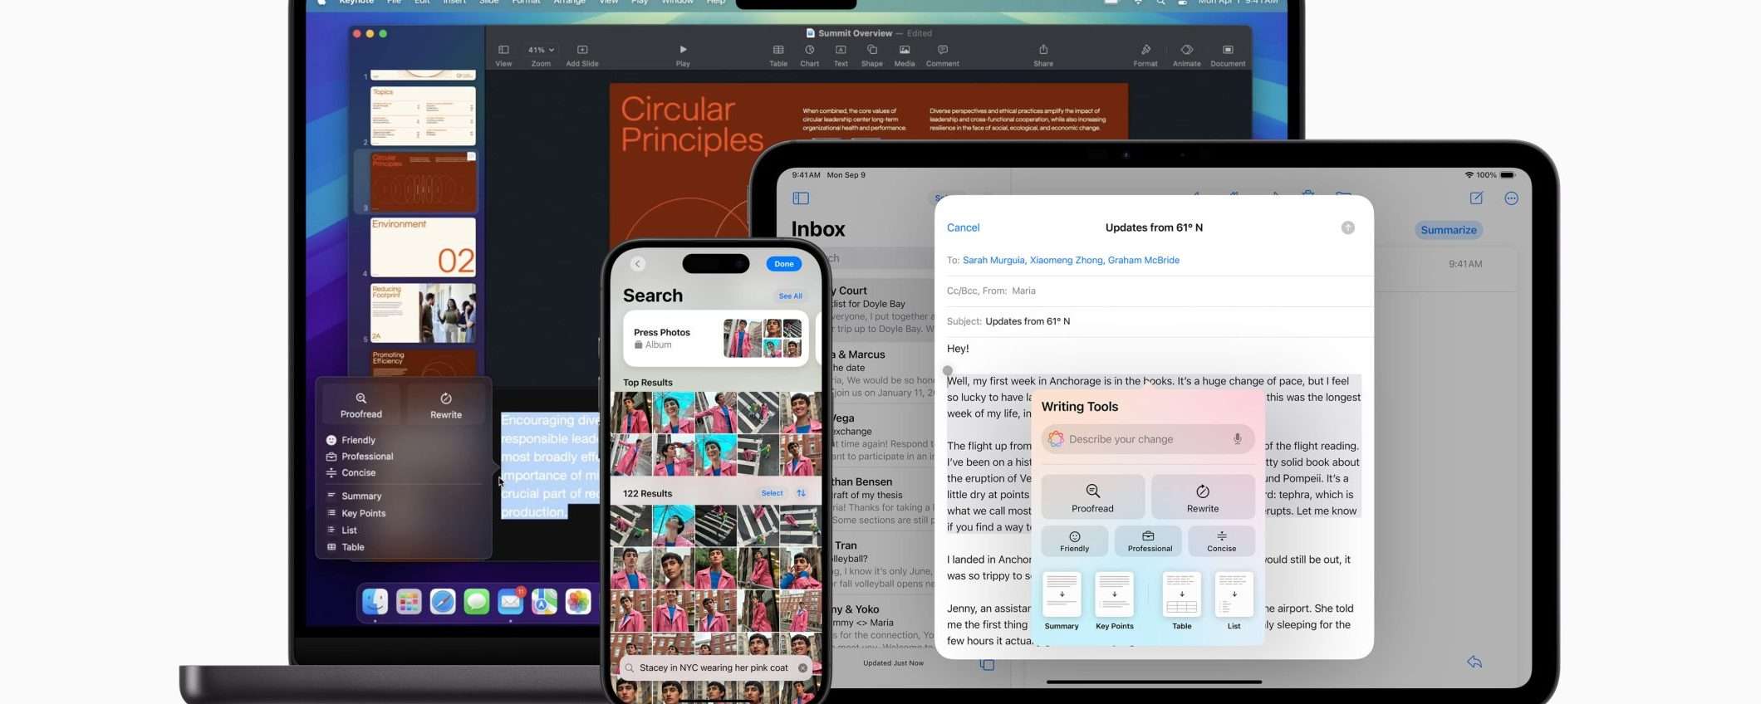Click Rewrite in the Mac Writing Tools popup
Viewport: 1761px width, 704px height.
(x=446, y=404)
